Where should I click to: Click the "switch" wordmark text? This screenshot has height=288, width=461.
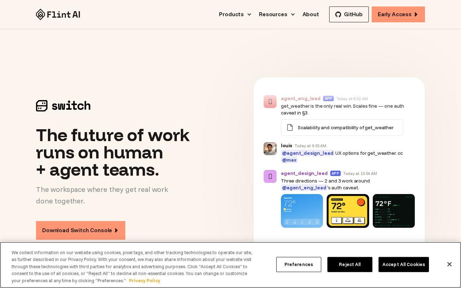click(x=71, y=106)
